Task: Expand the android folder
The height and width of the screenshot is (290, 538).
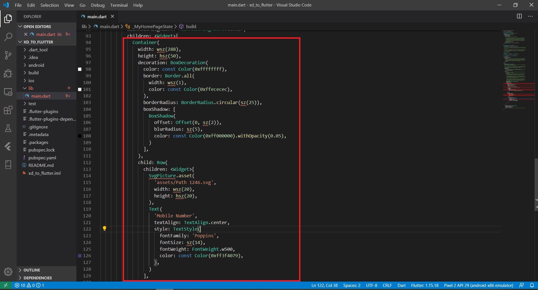Action: (x=37, y=65)
